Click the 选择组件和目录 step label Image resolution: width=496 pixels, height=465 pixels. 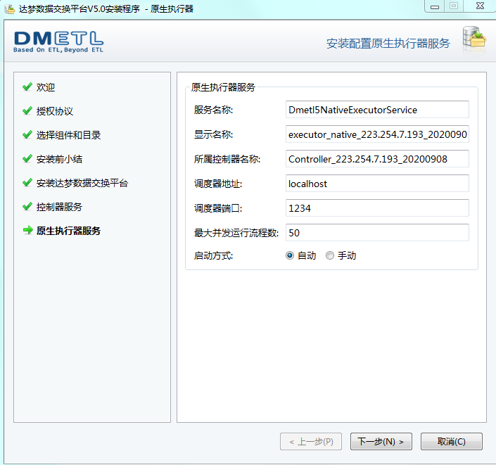(68, 135)
